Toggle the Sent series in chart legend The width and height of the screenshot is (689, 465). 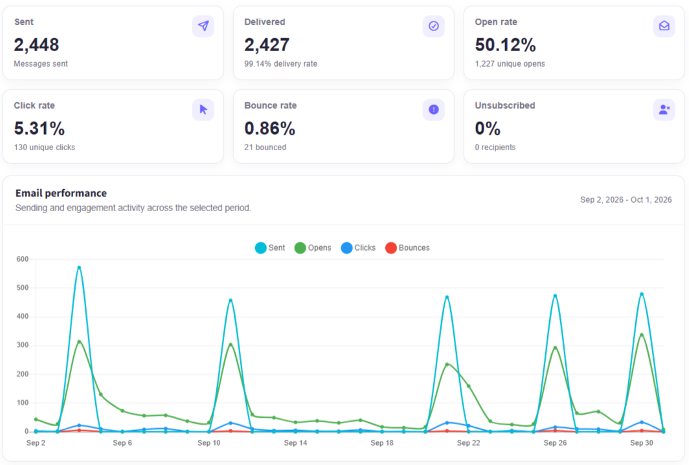click(x=270, y=248)
